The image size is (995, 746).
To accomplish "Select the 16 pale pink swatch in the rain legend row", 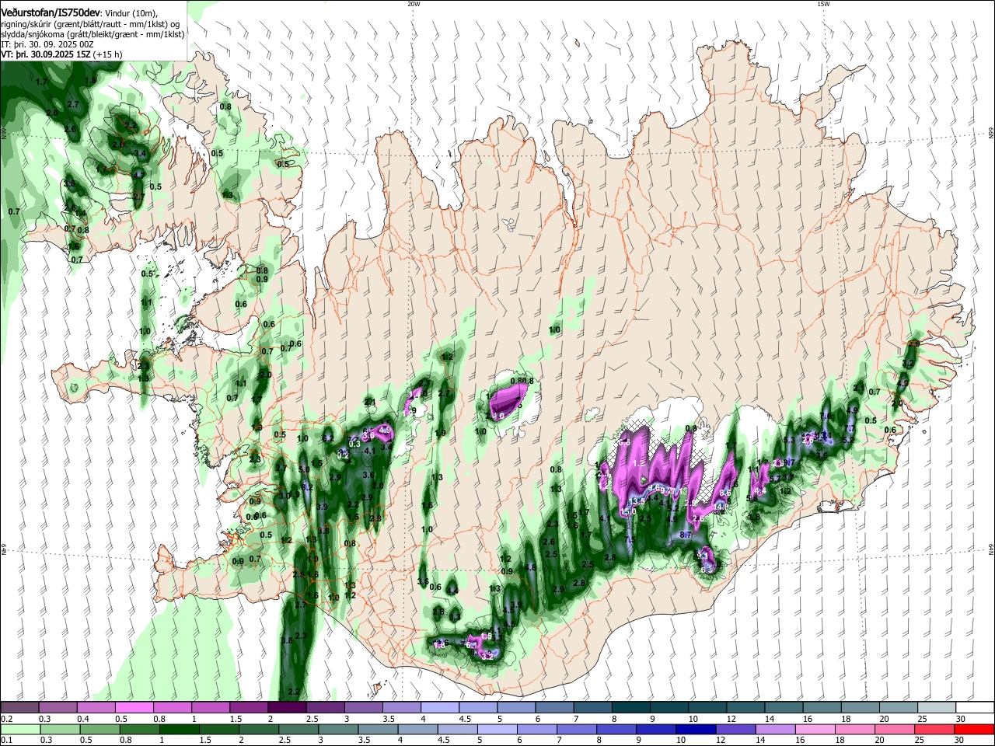I will [815, 729].
